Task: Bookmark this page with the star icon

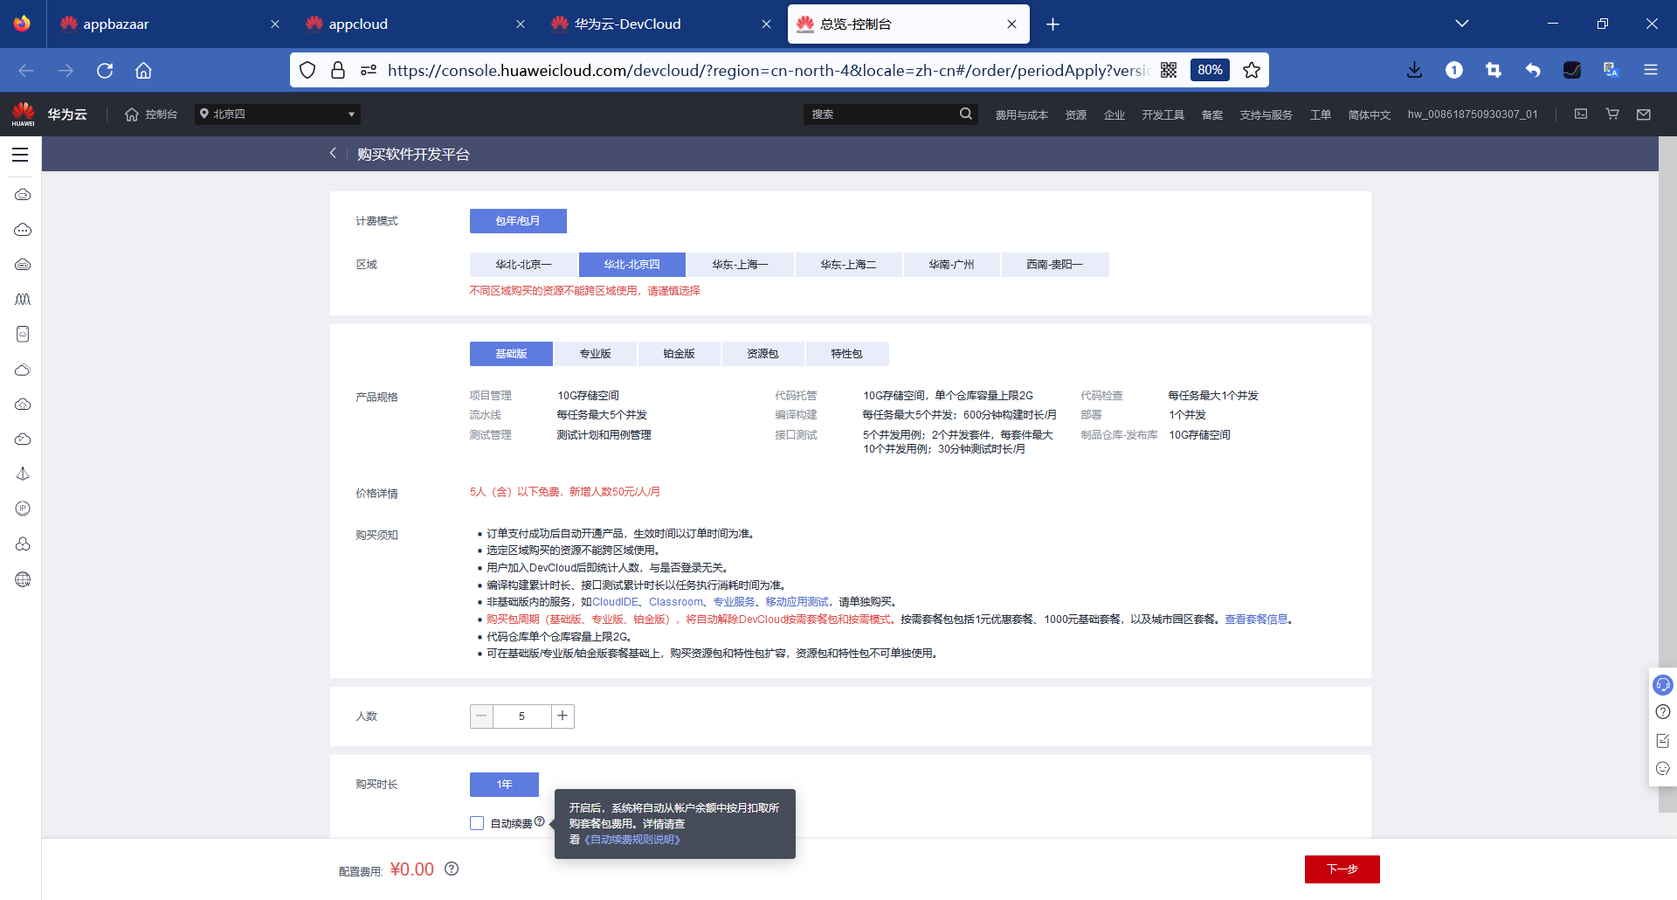Action: (x=1252, y=70)
